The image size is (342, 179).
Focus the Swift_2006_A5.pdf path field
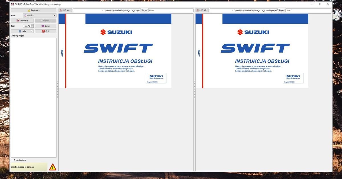point(107,10)
